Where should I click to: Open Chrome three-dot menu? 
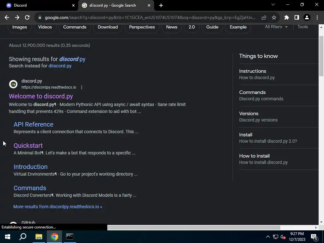(x=317, y=18)
